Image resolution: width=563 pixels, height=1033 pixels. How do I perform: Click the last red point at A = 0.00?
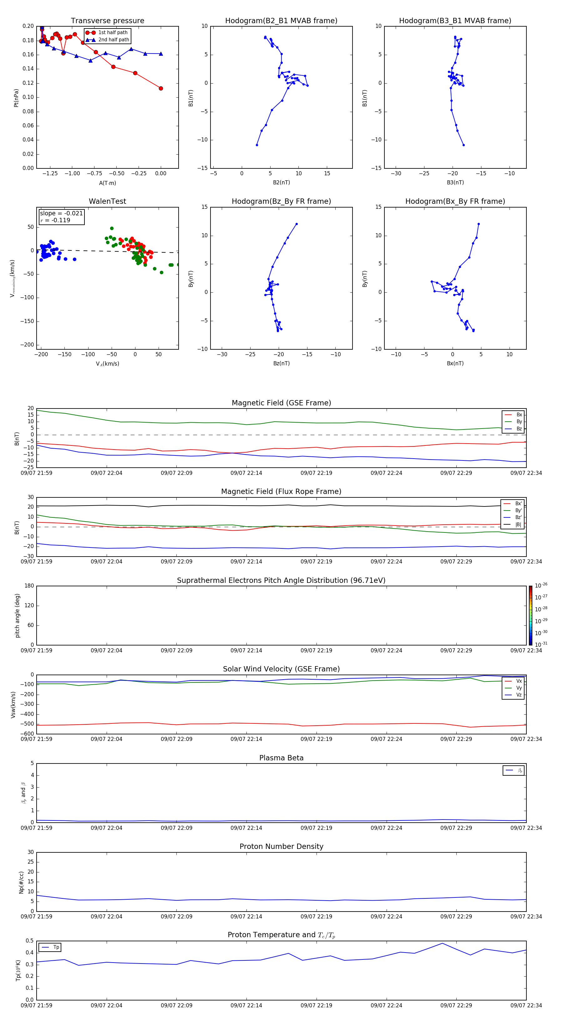(x=161, y=88)
